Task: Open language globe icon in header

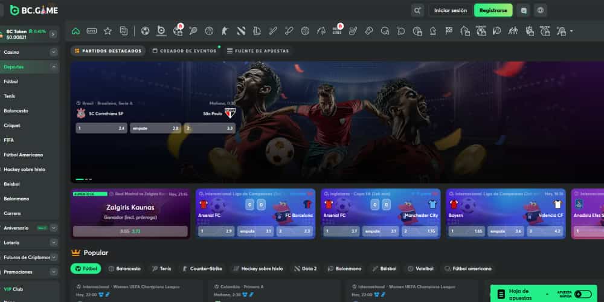Action: (540, 10)
